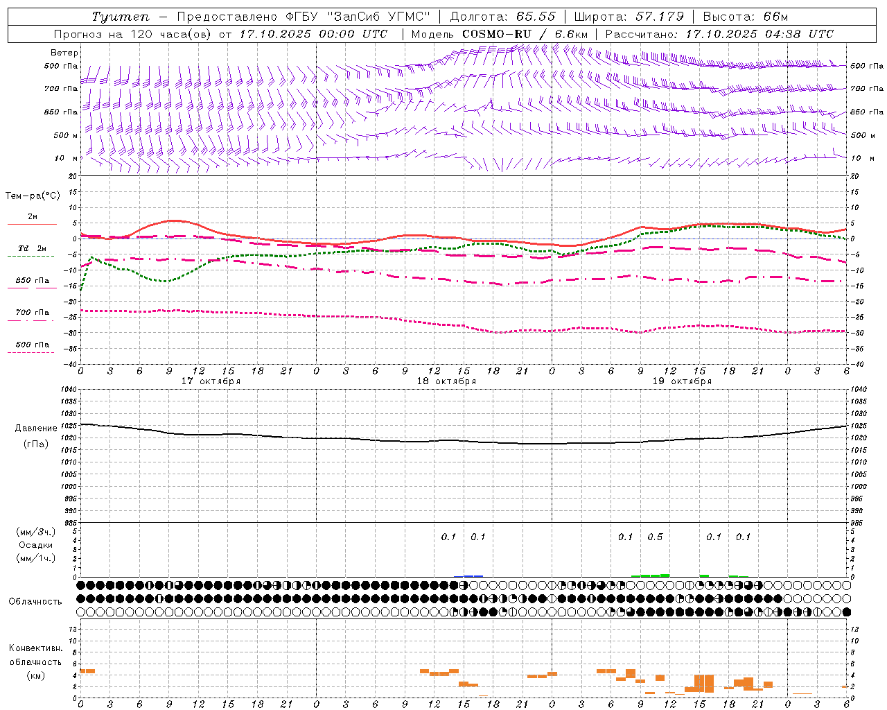The image size is (887, 710).
Task: Click the "Tyumen" station title
Action: 121,17
